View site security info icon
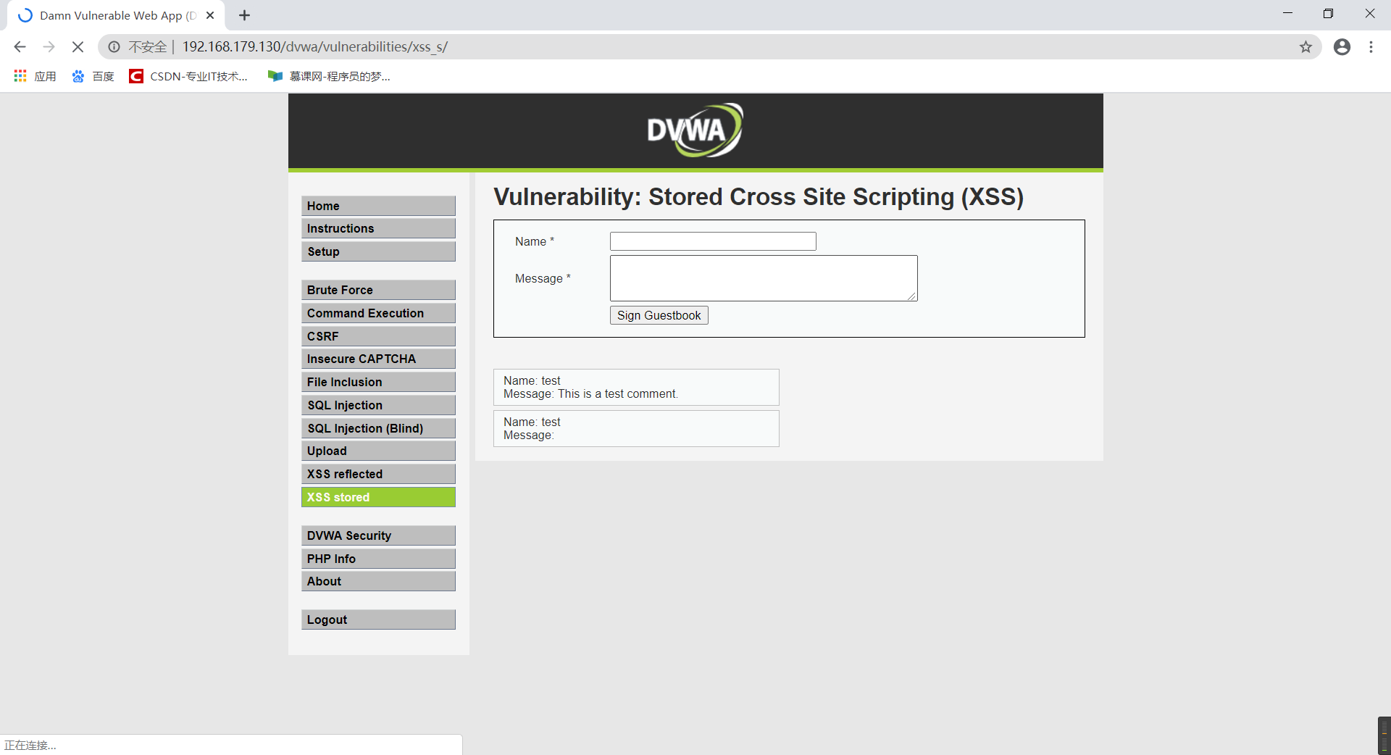The height and width of the screenshot is (755, 1391). tap(114, 47)
